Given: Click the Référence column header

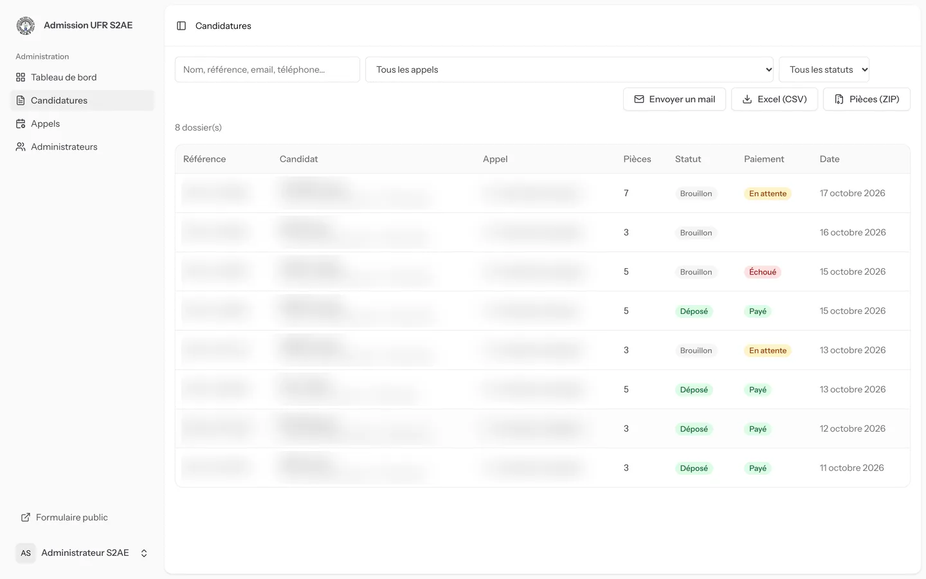Looking at the screenshot, I should click(204, 159).
